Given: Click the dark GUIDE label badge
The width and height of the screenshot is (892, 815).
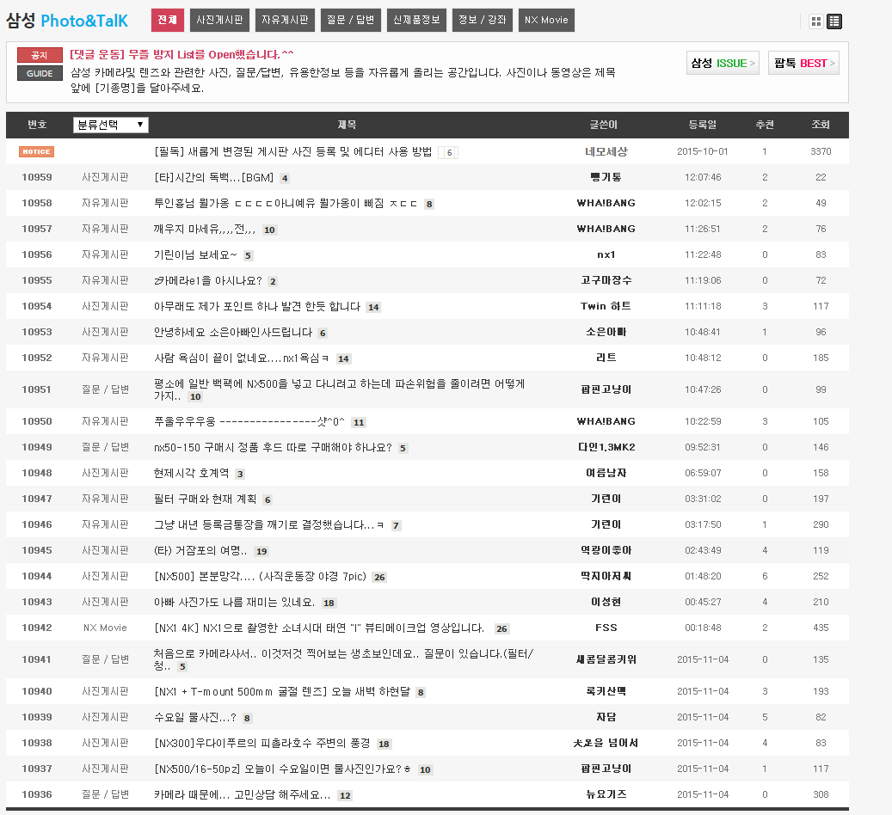Looking at the screenshot, I should tap(40, 73).
